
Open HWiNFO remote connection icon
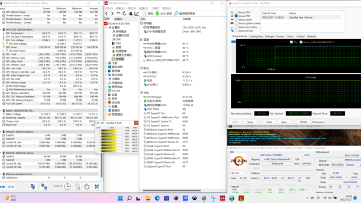click(x=33, y=187)
